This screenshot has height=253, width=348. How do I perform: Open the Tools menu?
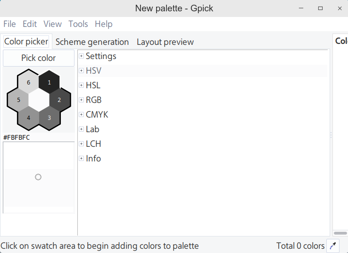click(x=78, y=24)
